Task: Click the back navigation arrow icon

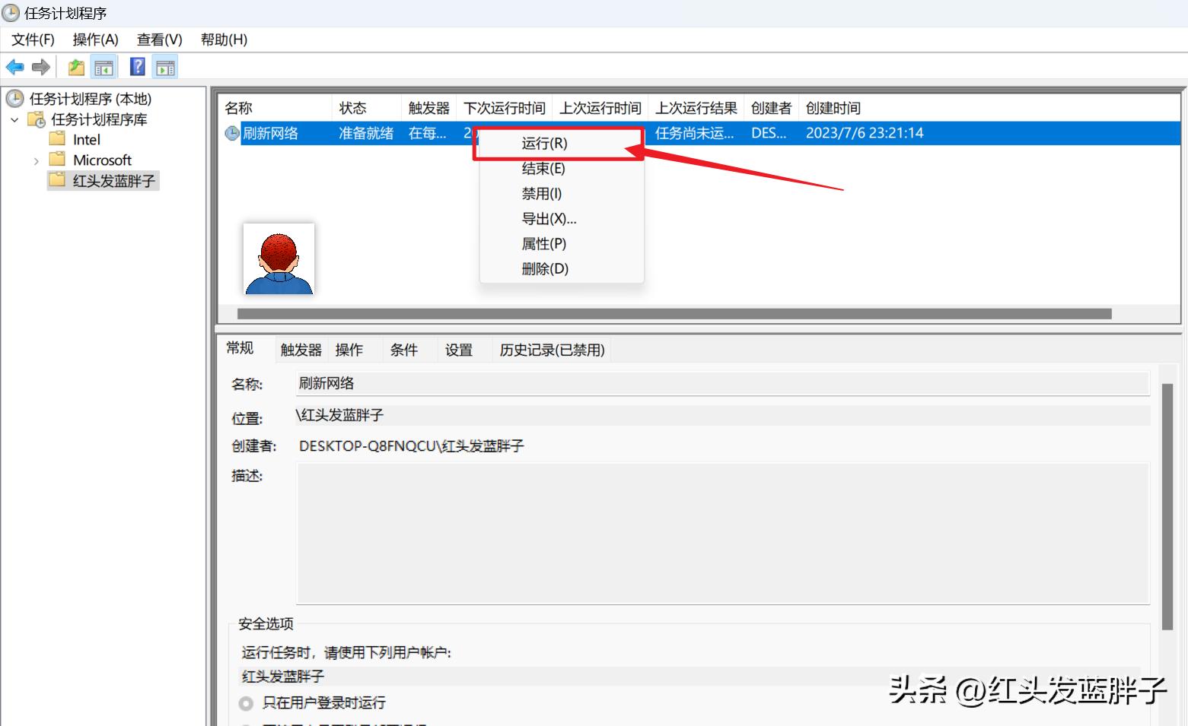Action: tap(14, 67)
